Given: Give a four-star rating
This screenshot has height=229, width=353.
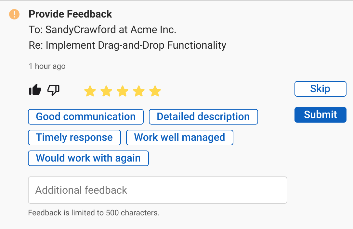Looking at the screenshot, I should tap(139, 91).
